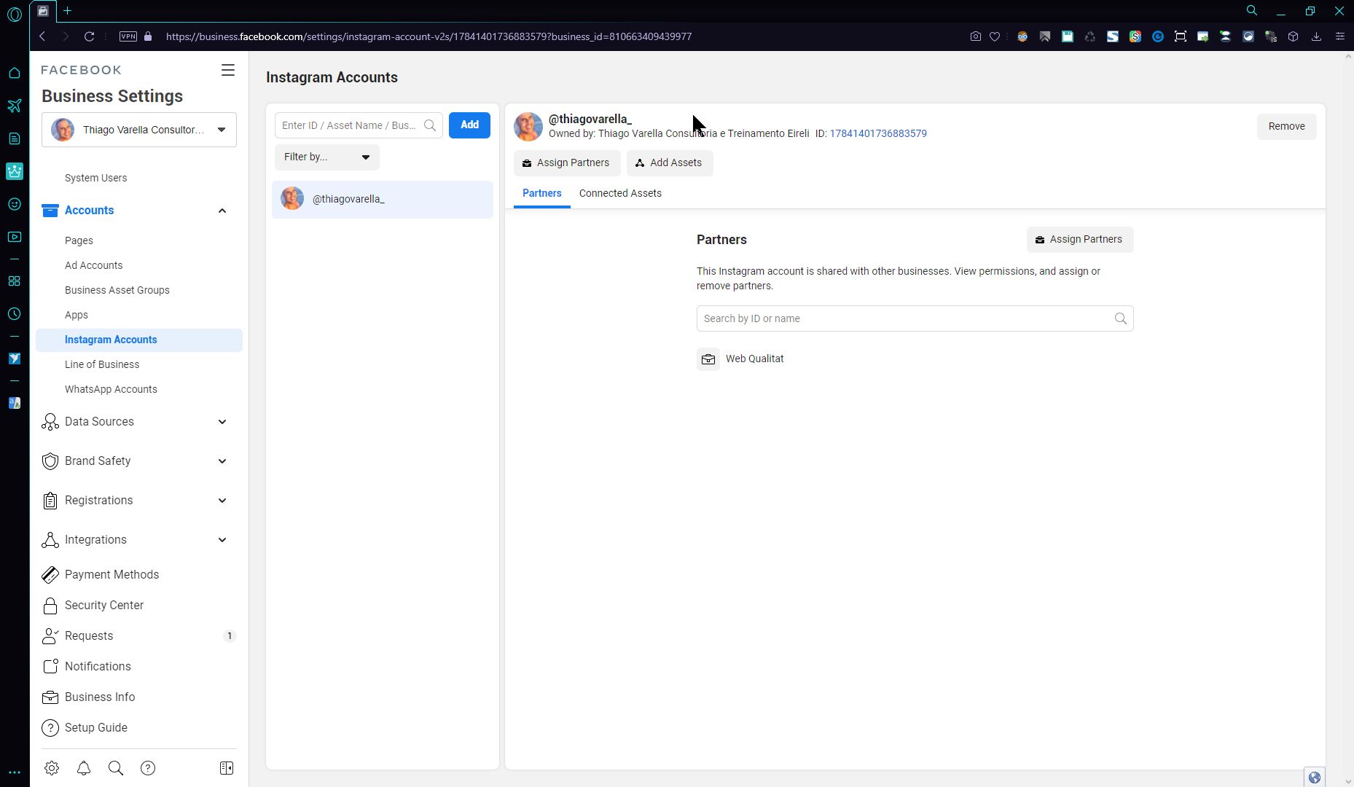The width and height of the screenshot is (1354, 787).
Task: Click the Requests count badge
Action: point(230,636)
